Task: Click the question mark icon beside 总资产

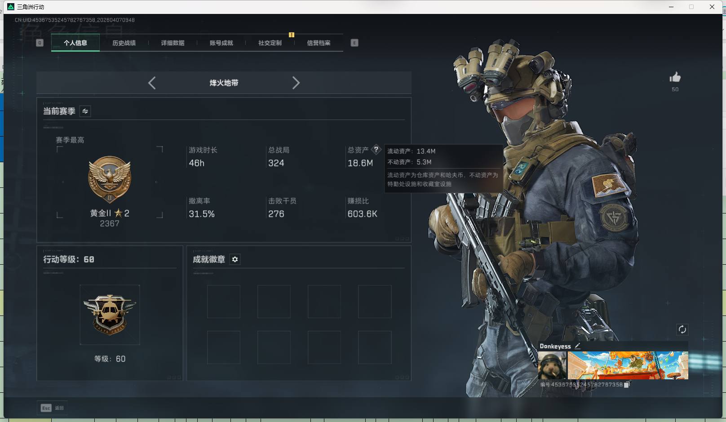Action: tap(376, 150)
